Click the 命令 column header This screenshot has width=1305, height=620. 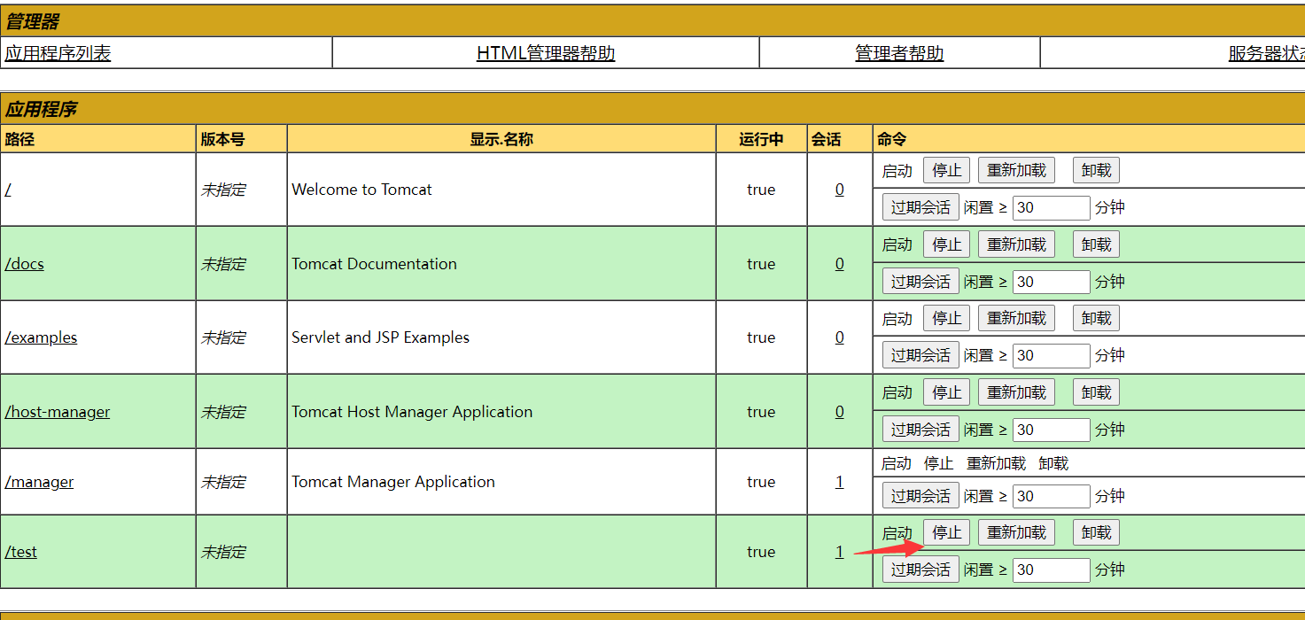pyautogui.click(x=892, y=139)
